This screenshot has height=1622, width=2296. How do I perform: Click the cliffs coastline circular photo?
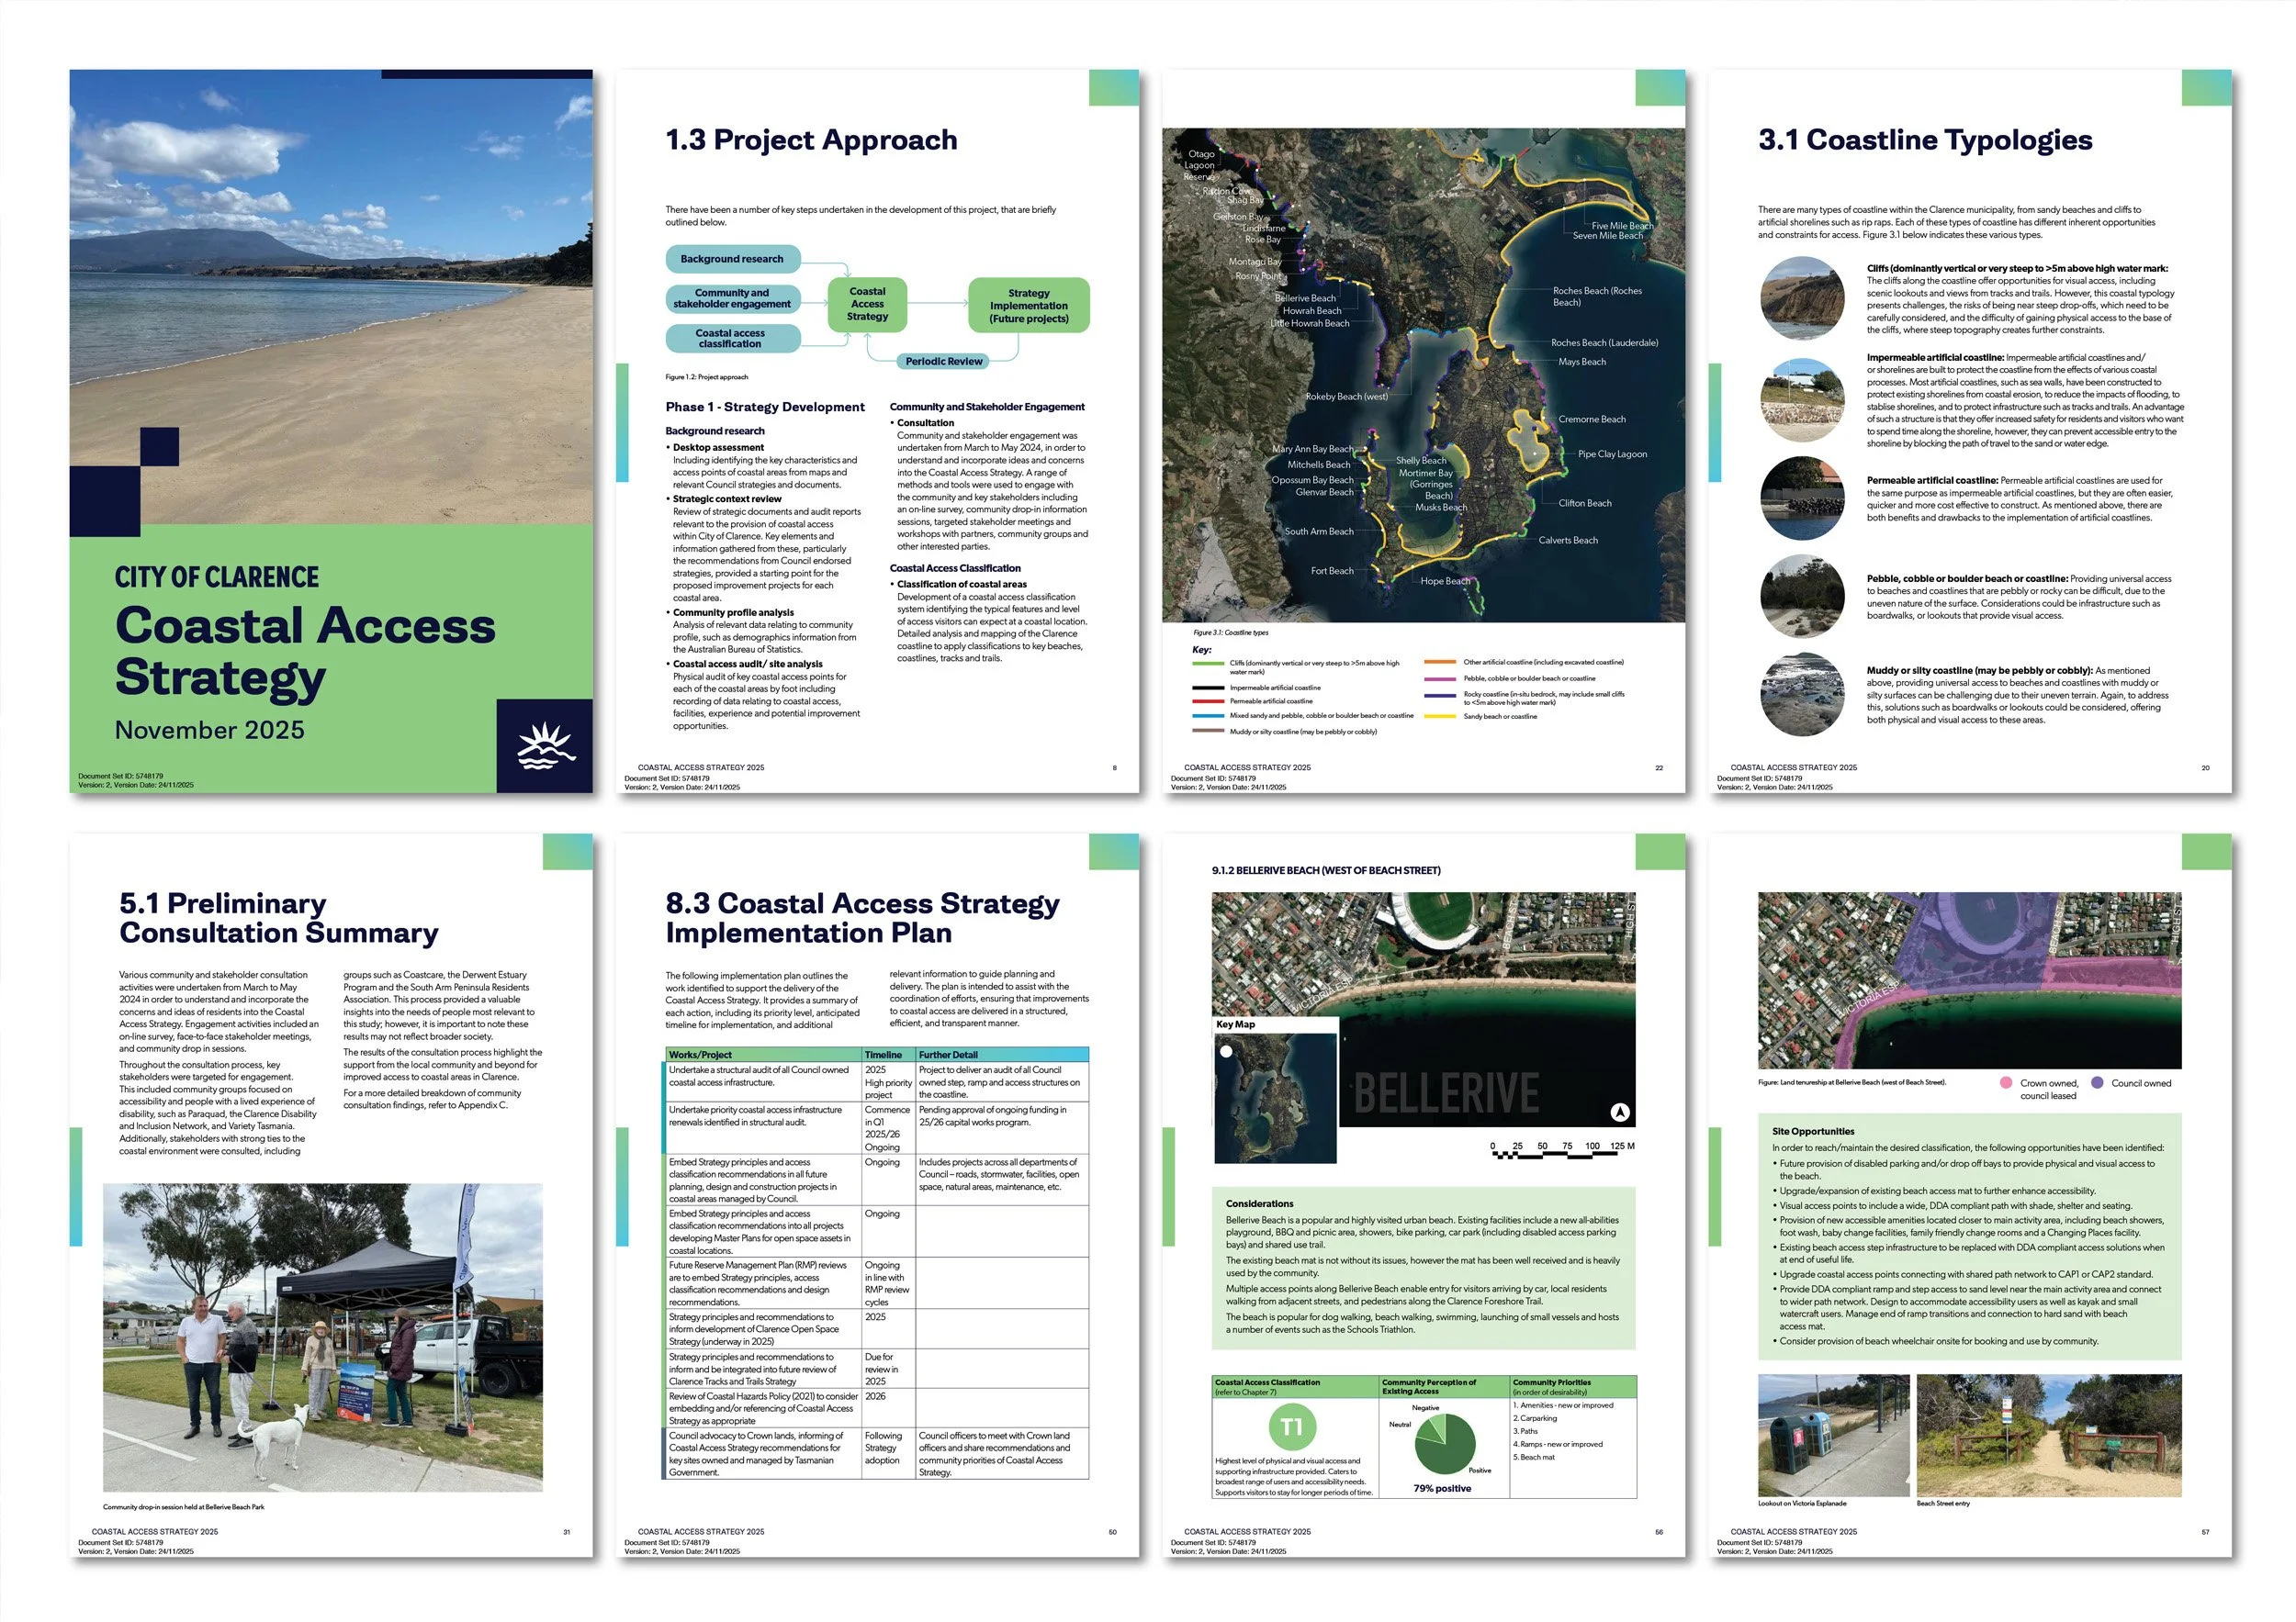pyautogui.click(x=1802, y=299)
